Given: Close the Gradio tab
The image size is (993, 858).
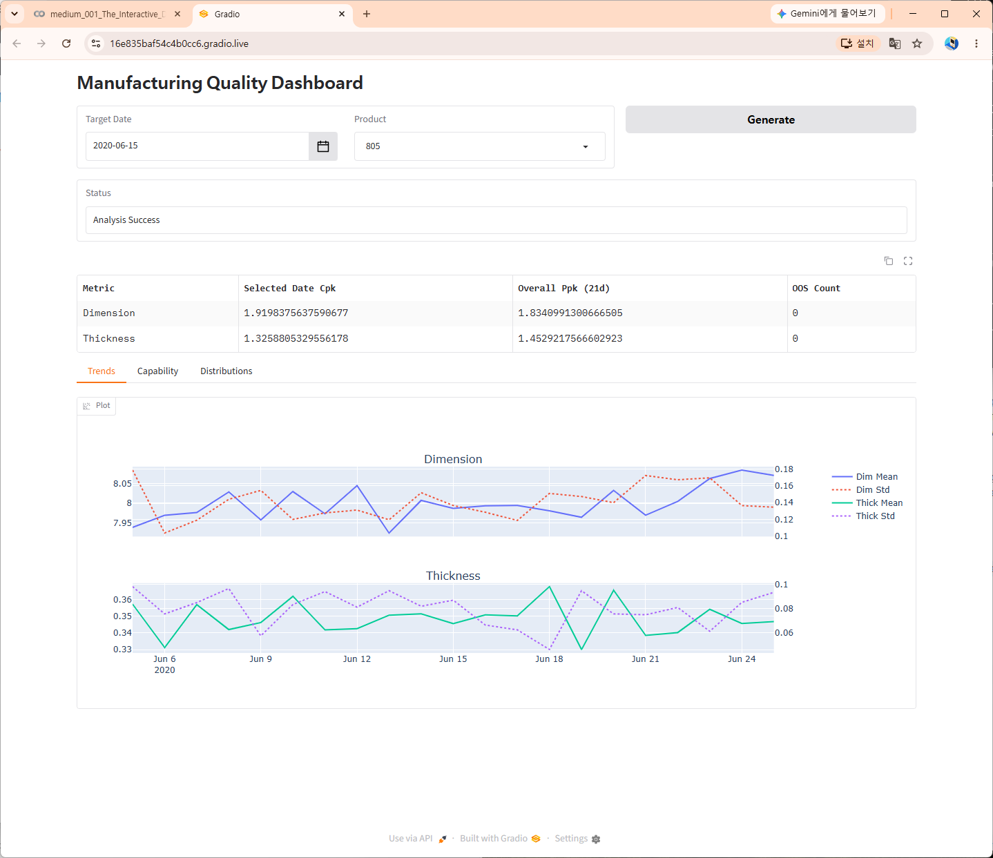Looking at the screenshot, I should click(x=342, y=14).
